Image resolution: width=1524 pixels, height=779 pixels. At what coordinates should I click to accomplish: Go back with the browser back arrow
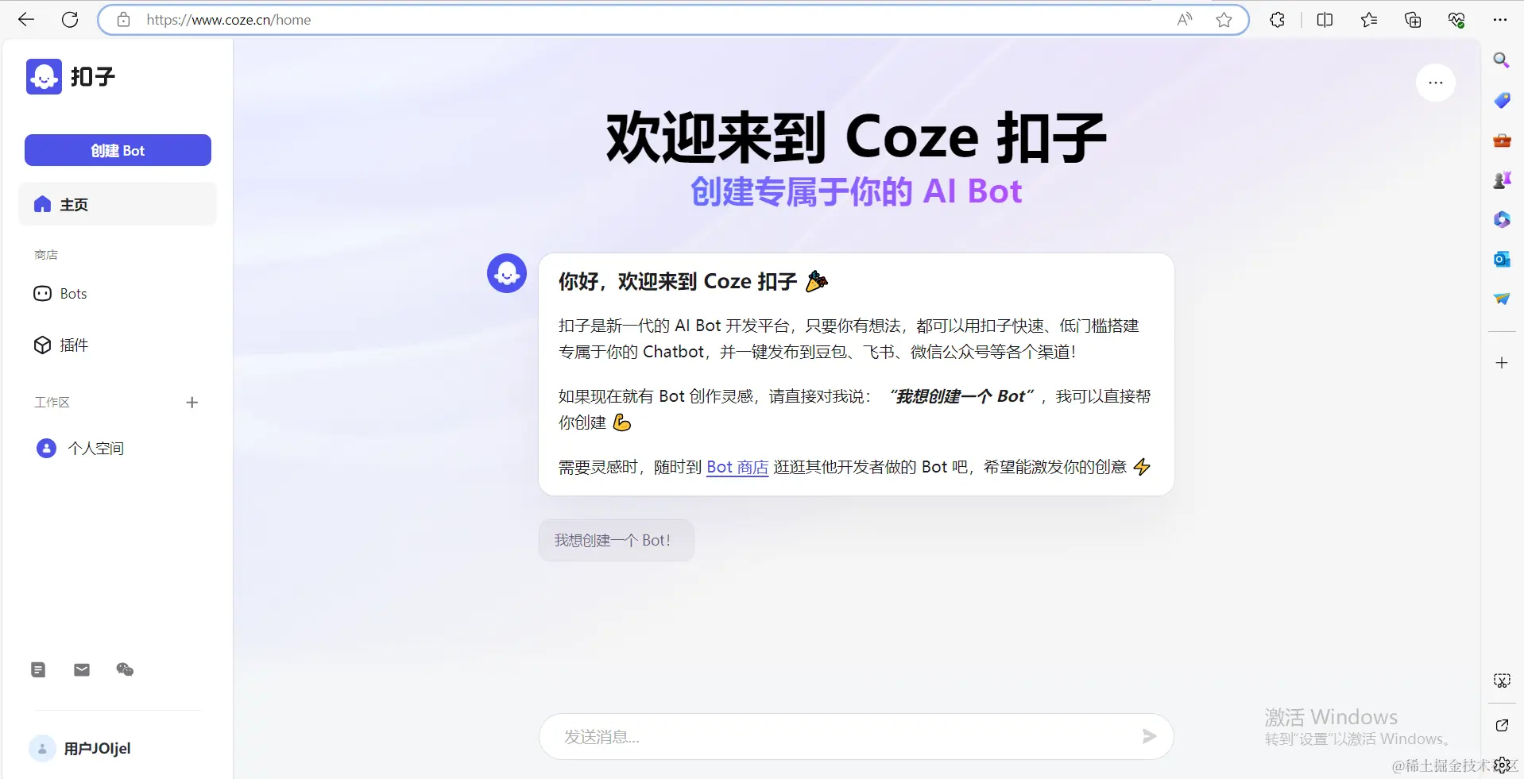[26, 20]
